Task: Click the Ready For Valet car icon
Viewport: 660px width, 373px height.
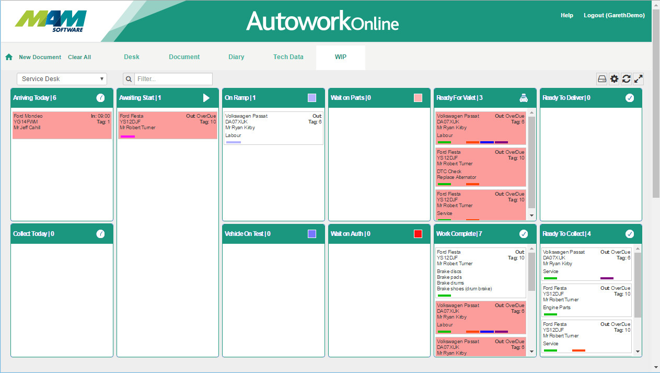Action: tap(524, 98)
